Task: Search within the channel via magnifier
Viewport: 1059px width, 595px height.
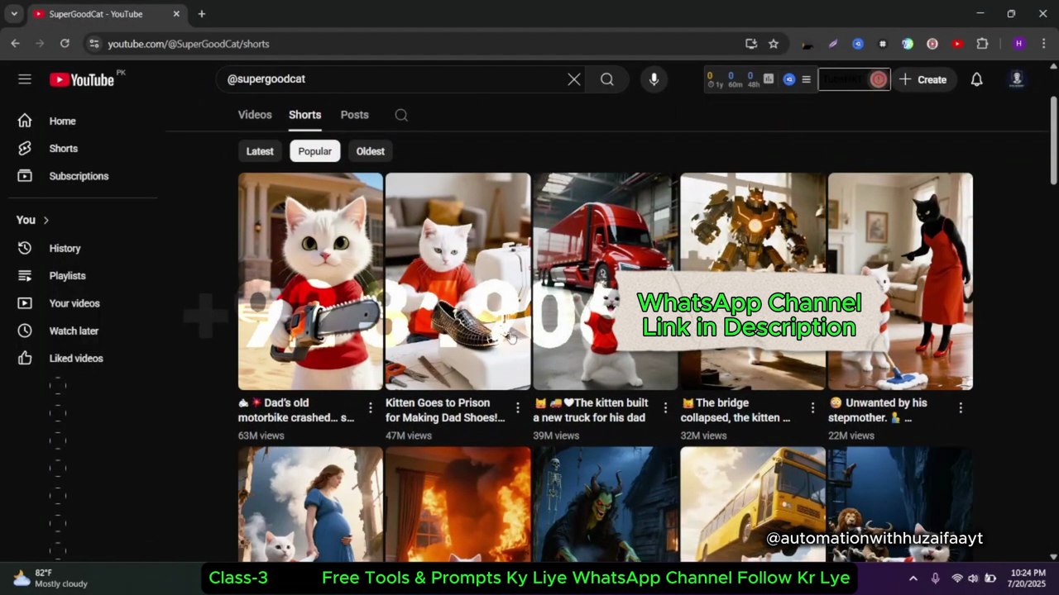Action: [401, 116]
